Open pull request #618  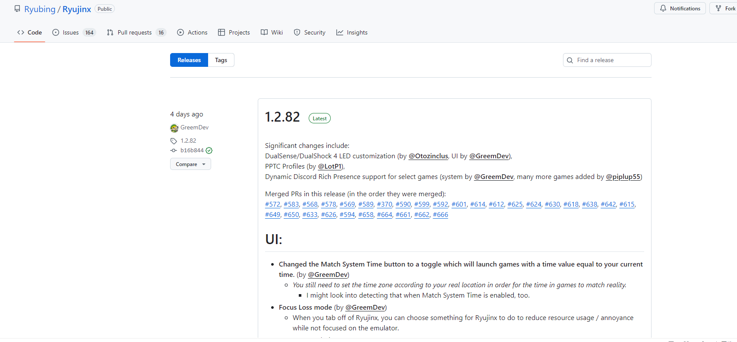pos(571,204)
